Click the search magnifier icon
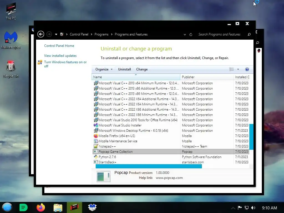 249,34
